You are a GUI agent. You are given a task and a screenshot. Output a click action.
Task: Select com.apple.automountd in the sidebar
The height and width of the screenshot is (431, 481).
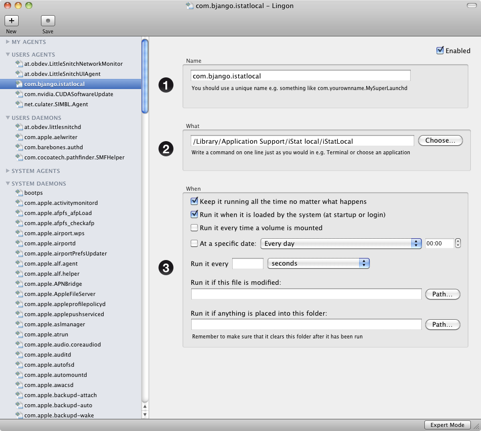[70, 375]
